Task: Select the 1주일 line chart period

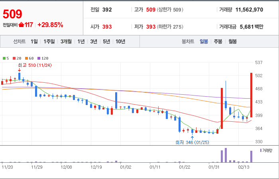Action: click(49, 41)
